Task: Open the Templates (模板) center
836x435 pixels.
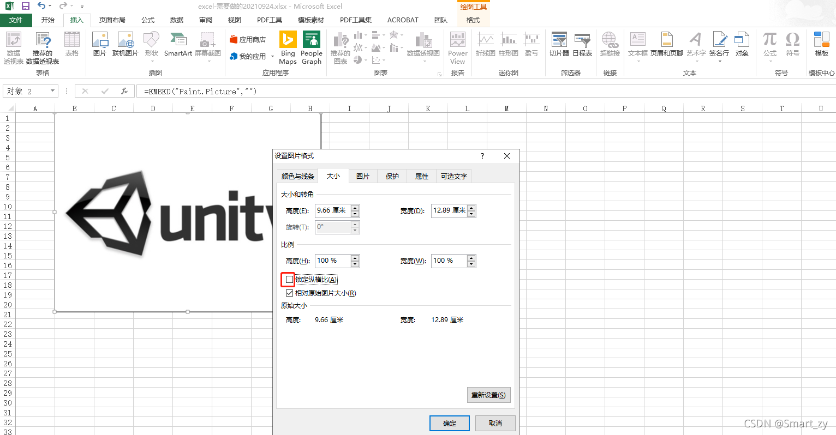Action: click(x=822, y=45)
